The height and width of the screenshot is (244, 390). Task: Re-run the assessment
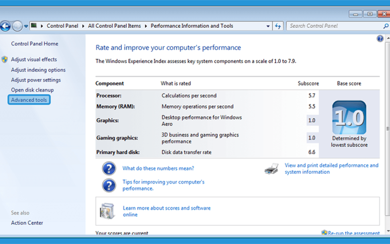coord(354,233)
